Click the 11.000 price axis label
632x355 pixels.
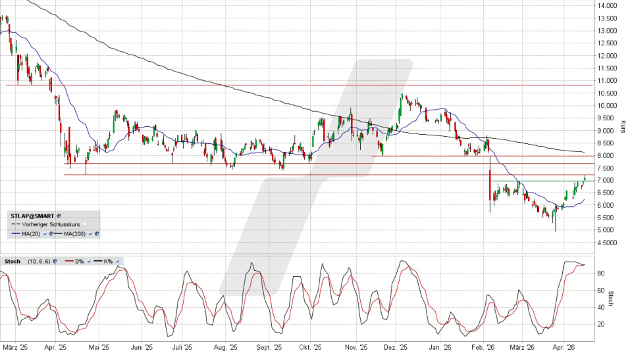point(607,80)
